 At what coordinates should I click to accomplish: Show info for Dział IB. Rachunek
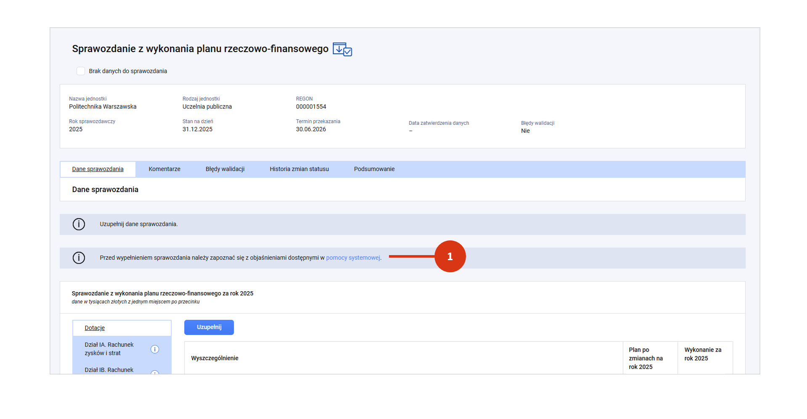point(155,372)
